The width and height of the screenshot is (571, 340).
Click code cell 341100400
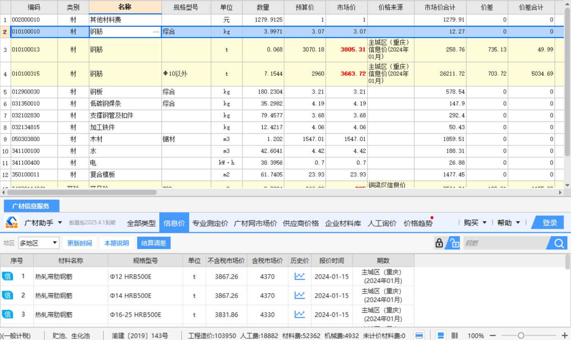point(34,163)
